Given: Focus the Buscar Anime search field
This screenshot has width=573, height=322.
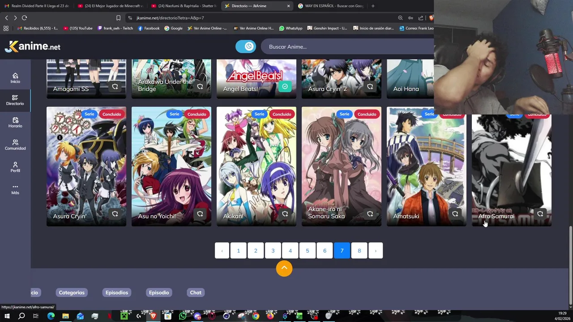Looking at the screenshot, I should pos(347,47).
